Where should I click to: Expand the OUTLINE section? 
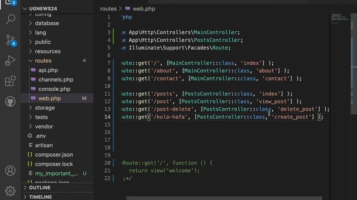pyautogui.click(x=25, y=188)
